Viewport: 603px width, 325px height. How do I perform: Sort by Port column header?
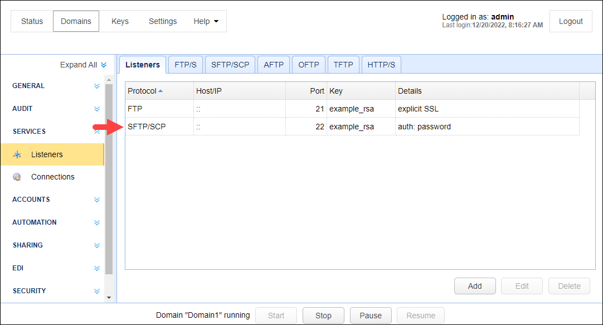306,91
